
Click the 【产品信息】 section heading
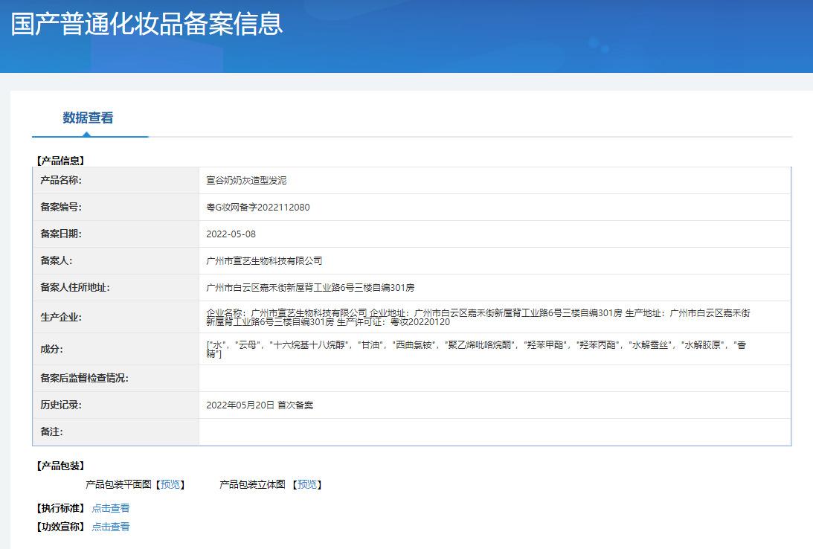click(x=60, y=160)
